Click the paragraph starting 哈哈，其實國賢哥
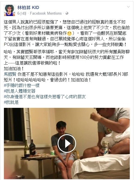134x180 pixels. point(67,57)
